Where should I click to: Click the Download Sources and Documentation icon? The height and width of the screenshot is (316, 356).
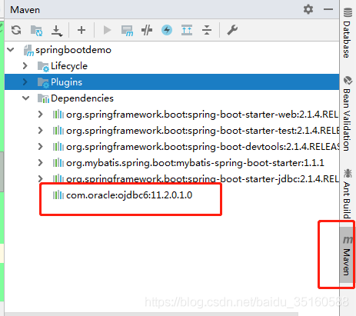[x=57, y=31]
